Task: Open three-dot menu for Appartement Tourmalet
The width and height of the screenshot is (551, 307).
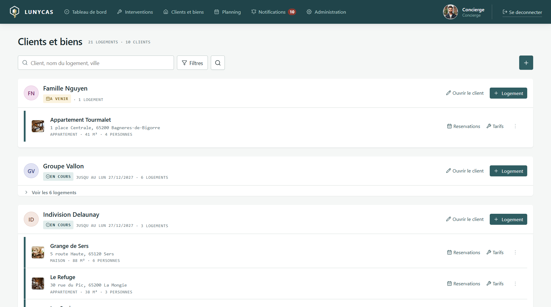Action: point(515,126)
